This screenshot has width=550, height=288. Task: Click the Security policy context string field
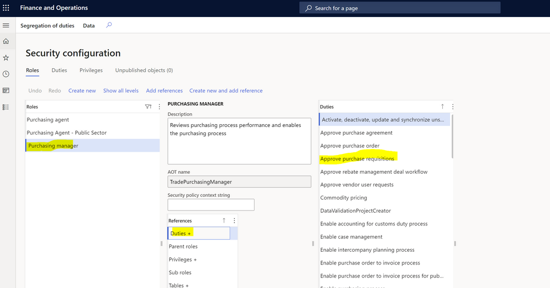[211, 204]
